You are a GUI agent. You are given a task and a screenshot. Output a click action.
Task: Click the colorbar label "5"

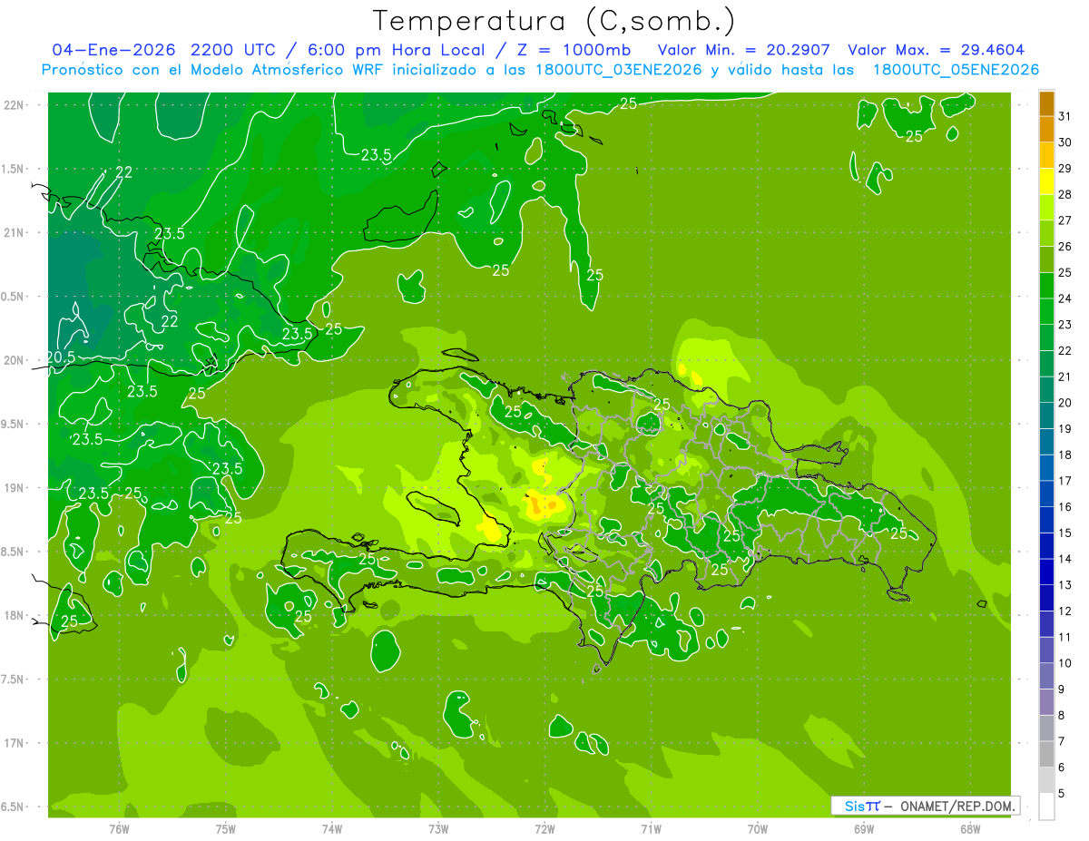[1062, 793]
